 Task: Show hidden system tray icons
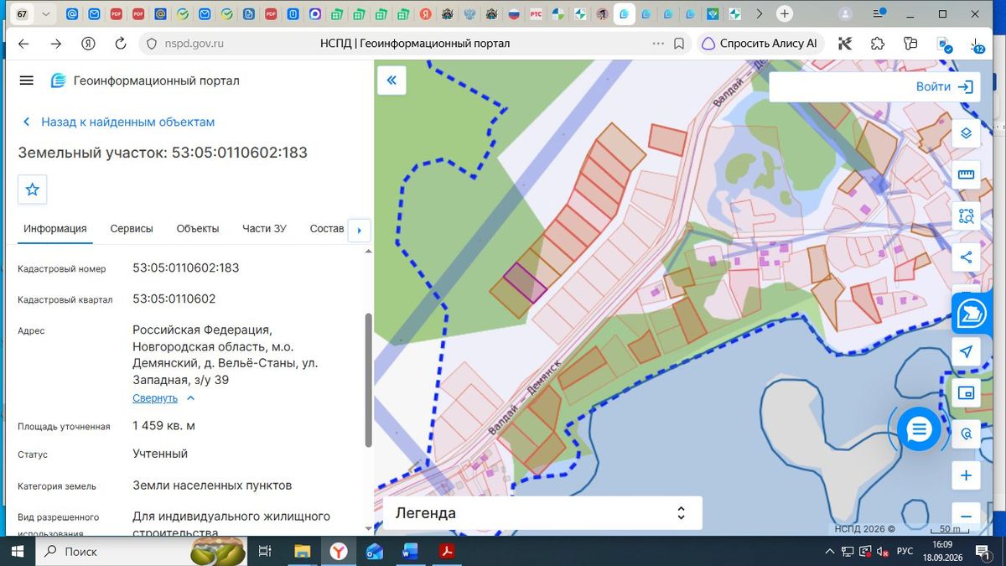(830, 552)
